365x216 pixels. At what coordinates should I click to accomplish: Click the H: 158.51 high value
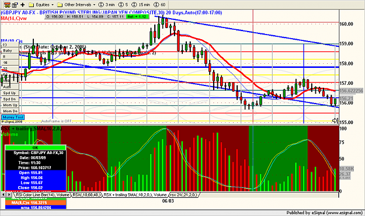coord(75,16)
